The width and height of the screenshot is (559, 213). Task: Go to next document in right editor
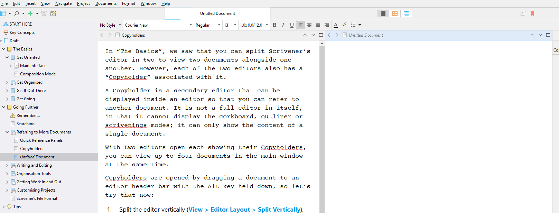pos(540,35)
